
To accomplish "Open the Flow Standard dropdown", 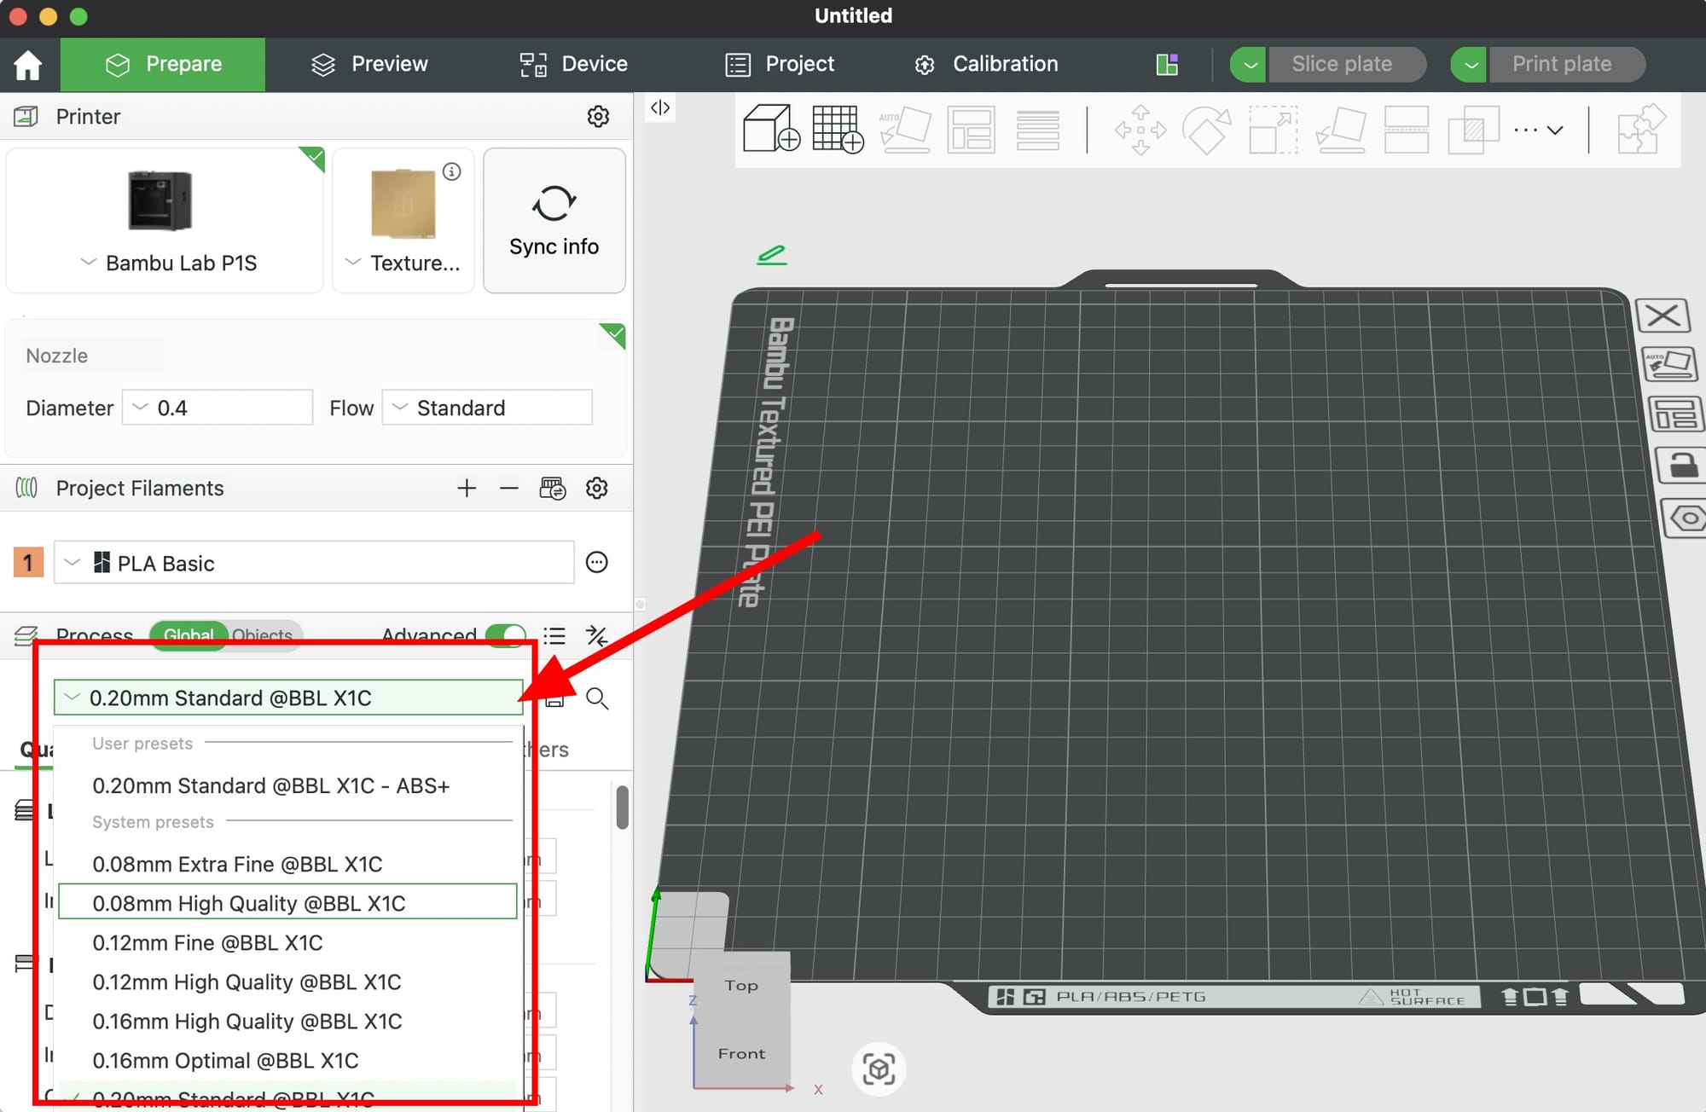I will [x=487, y=408].
